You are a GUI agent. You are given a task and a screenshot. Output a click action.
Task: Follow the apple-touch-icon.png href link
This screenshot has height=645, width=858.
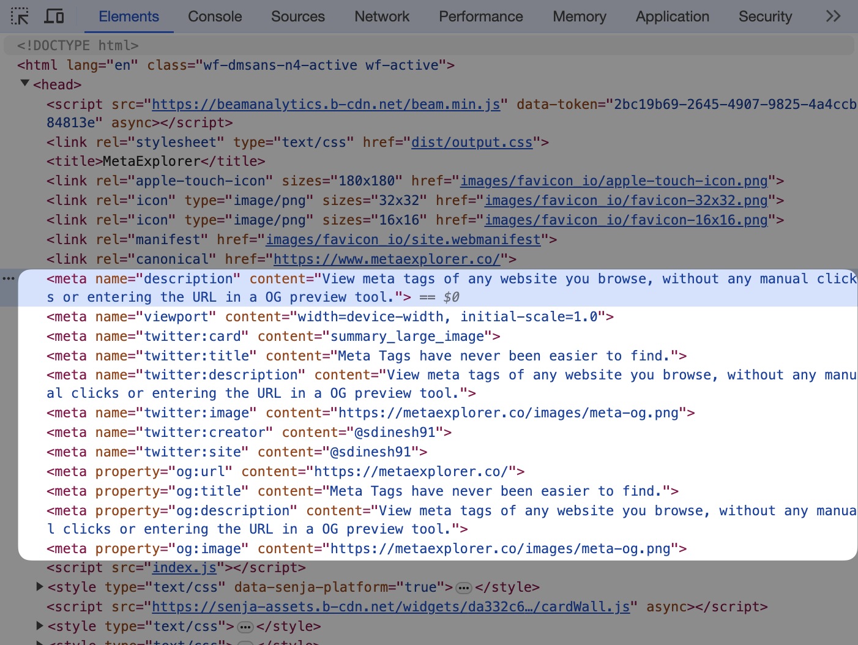click(614, 181)
